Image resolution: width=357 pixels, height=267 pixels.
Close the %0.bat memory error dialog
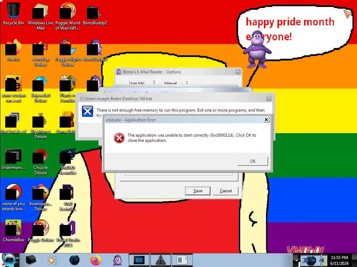tap(269, 98)
